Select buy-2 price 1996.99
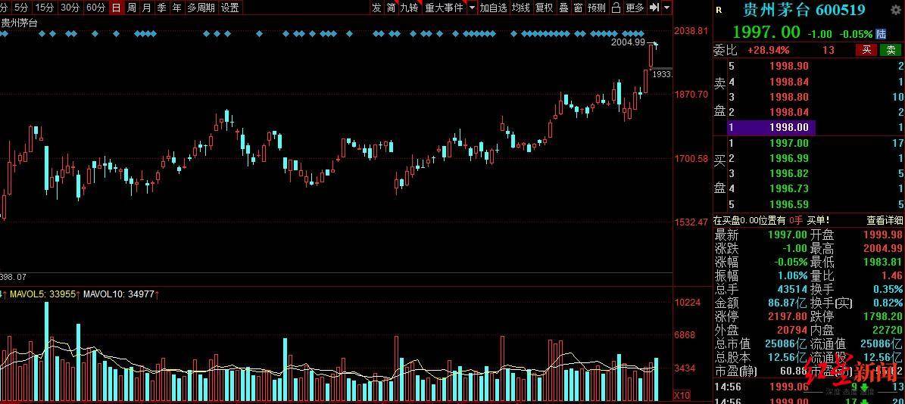Viewport: 905px width, 404px height. (x=790, y=158)
